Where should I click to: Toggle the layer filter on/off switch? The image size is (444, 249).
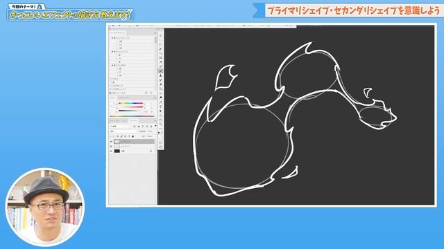tap(155, 126)
